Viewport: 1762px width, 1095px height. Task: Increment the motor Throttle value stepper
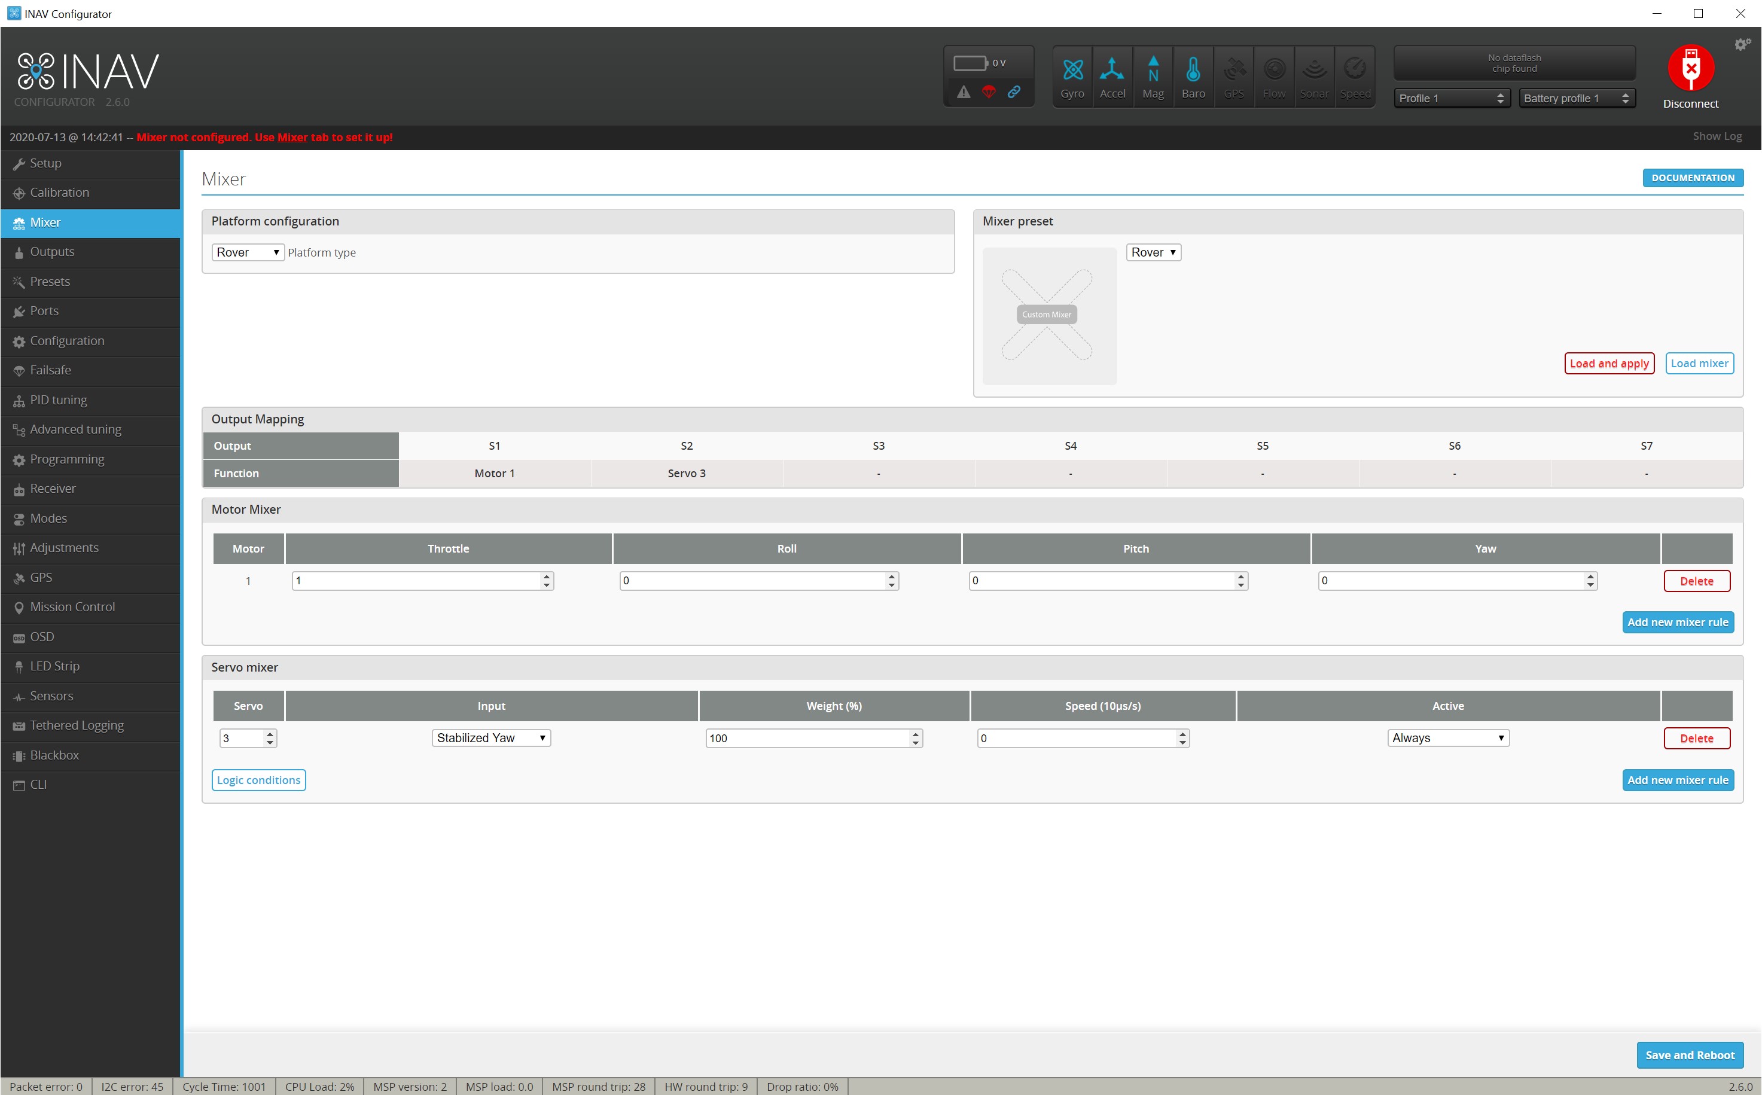coord(547,577)
